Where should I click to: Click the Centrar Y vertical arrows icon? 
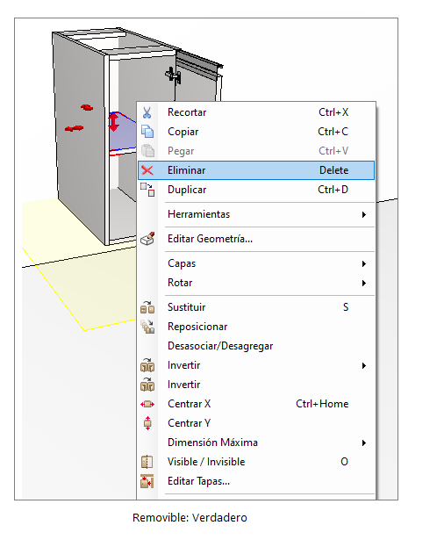coord(147,423)
